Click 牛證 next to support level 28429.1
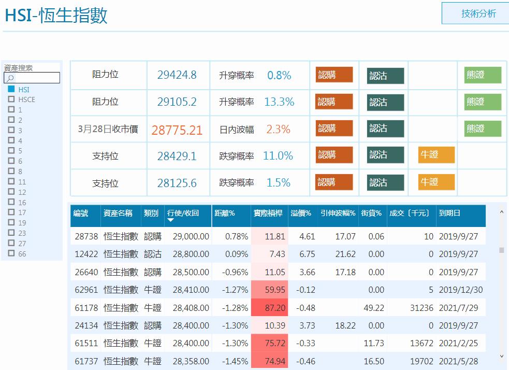509x370 pixels. [436, 155]
